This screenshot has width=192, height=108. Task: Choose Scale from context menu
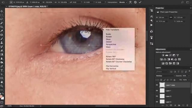coord(108,34)
